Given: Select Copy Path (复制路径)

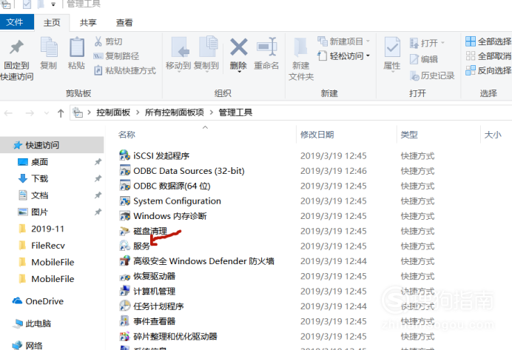Looking at the screenshot, I should (117, 55).
